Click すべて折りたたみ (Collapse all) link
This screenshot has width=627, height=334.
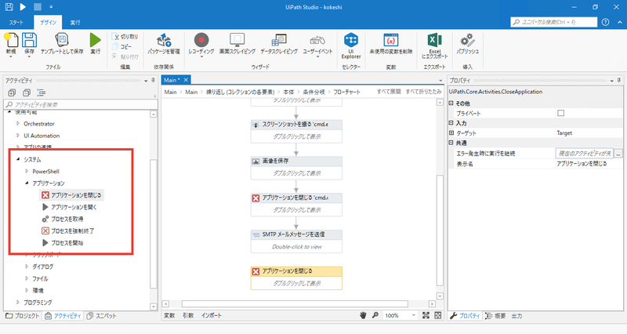click(423, 92)
